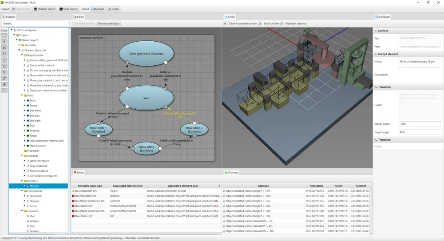Uncheck the Highlight selected checkbox
444x241 pixels.
click(282, 24)
